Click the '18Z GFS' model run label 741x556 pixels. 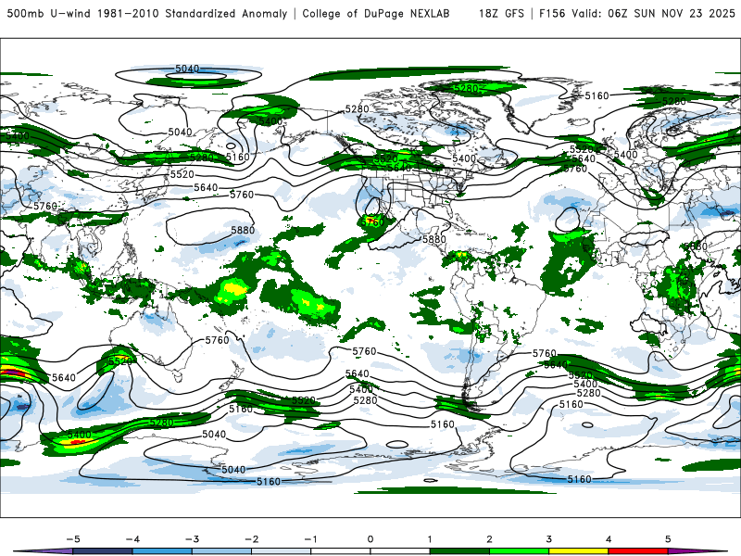tap(501, 13)
